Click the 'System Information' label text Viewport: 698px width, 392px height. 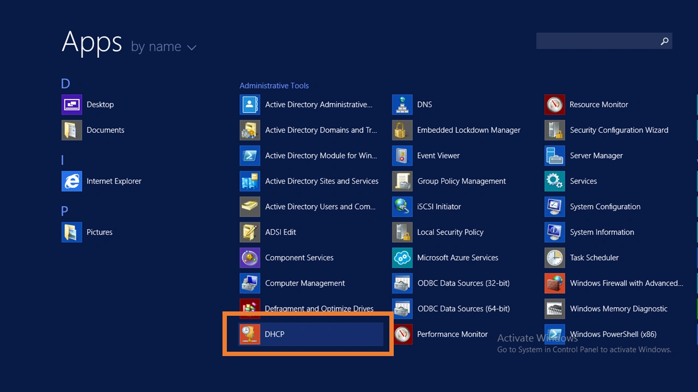pos(602,232)
